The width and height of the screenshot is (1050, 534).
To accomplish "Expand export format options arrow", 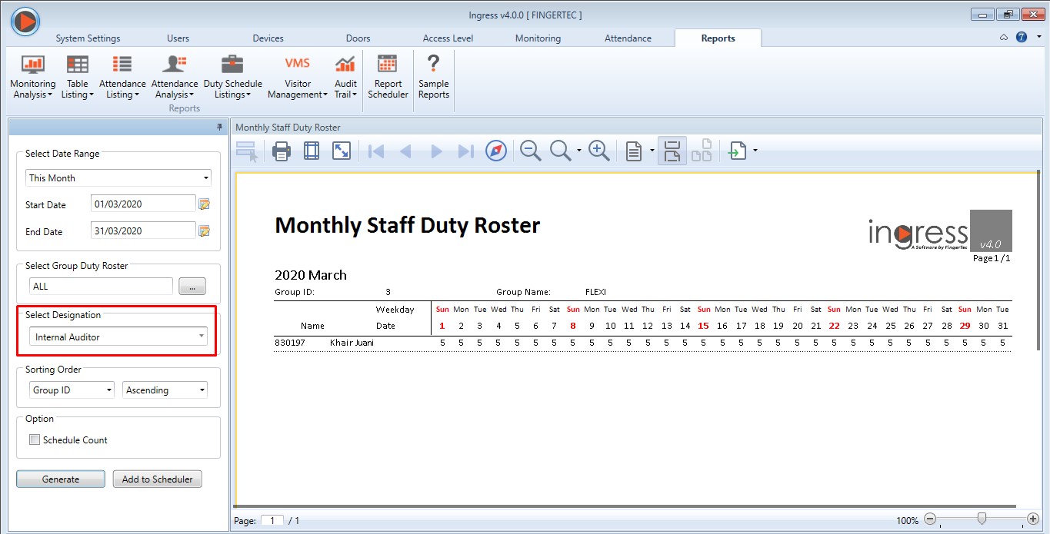I will pos(755,151).
